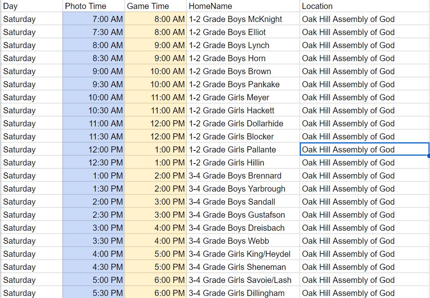Click the 12:30 PM photo time cell
The image size is (430, 298).
[94, 163]
